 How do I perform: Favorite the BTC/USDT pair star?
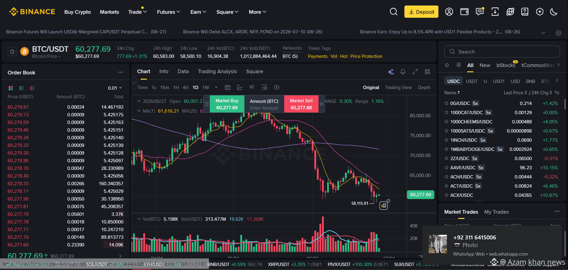pyautogui.click(x=12, y=51)
